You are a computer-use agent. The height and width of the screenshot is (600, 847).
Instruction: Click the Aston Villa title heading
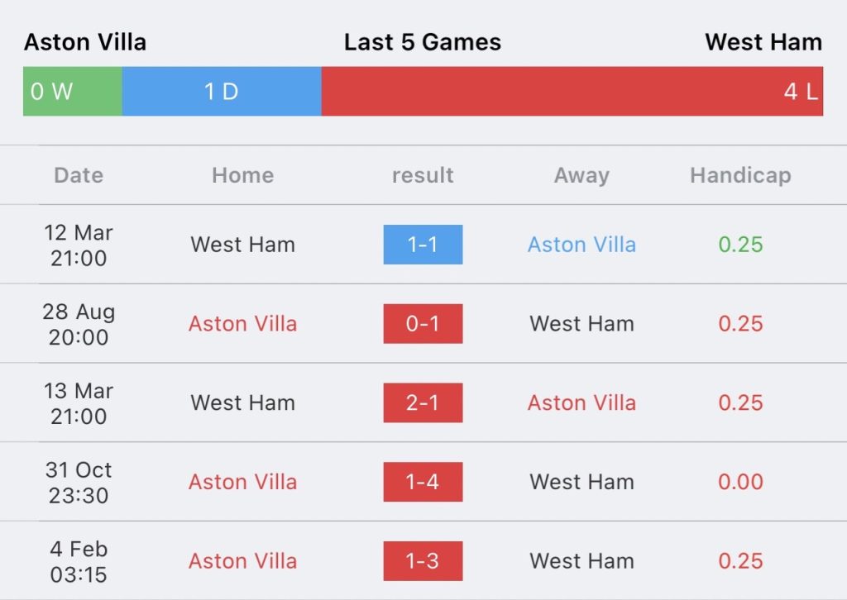[85, 42]
